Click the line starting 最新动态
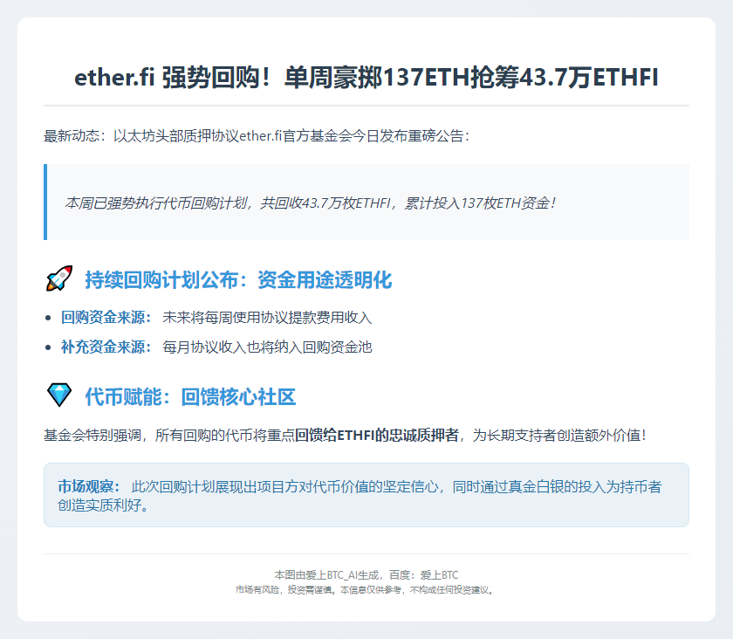The image size is (733, 639). (x=257, y=136)
